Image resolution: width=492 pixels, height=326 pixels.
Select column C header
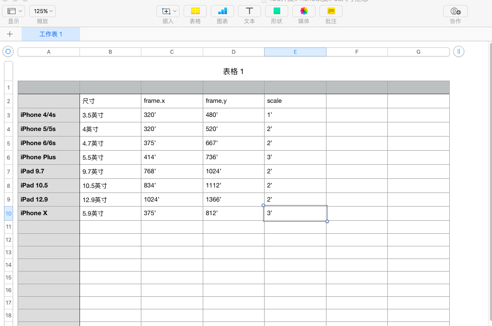click(x=172, y=52)
